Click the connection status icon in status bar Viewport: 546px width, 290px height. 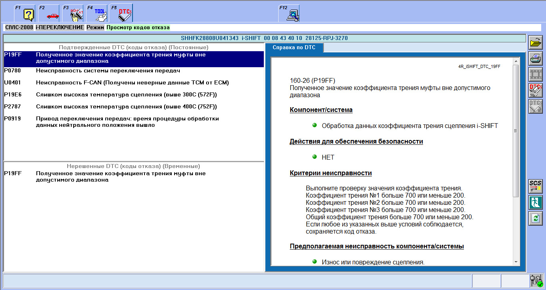(x=535, y=280)
